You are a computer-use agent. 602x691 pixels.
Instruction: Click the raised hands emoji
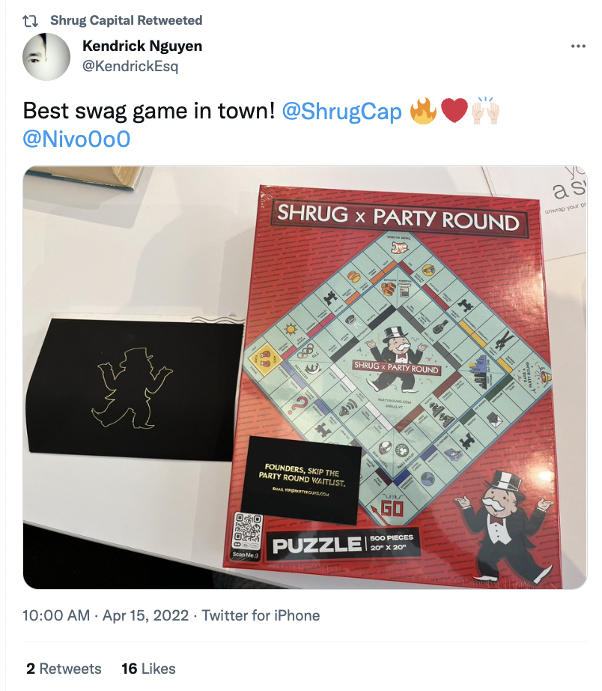click(485, 110)
